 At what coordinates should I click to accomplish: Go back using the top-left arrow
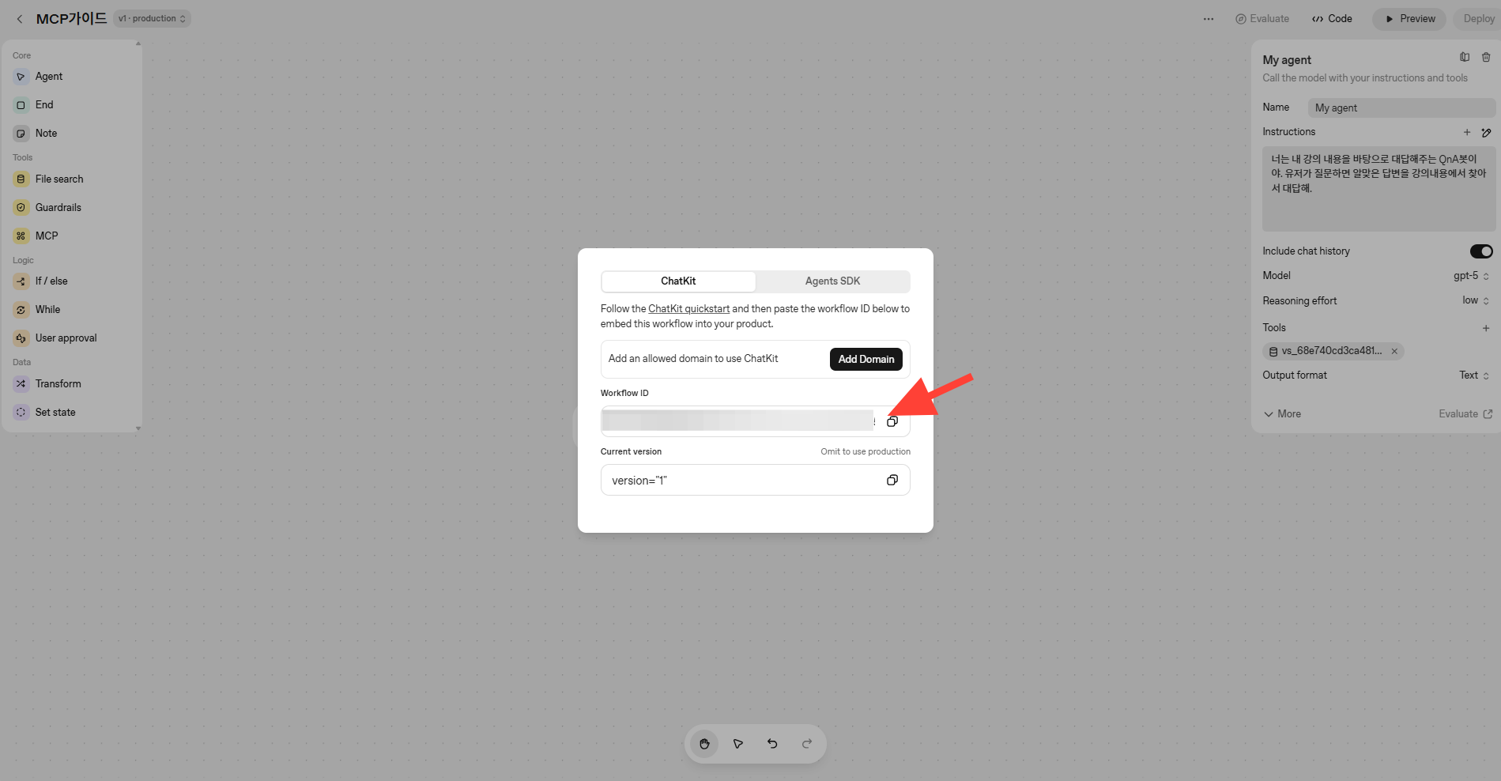(x=20, y=19)
